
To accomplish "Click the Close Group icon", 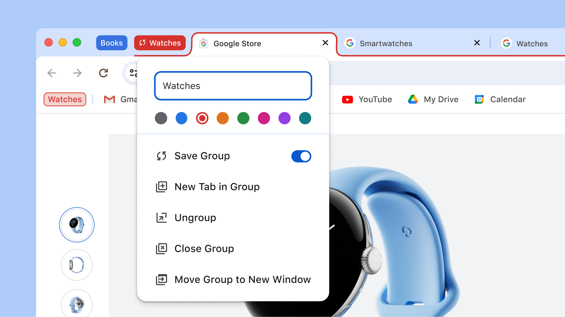I will [x=162, y=248].
